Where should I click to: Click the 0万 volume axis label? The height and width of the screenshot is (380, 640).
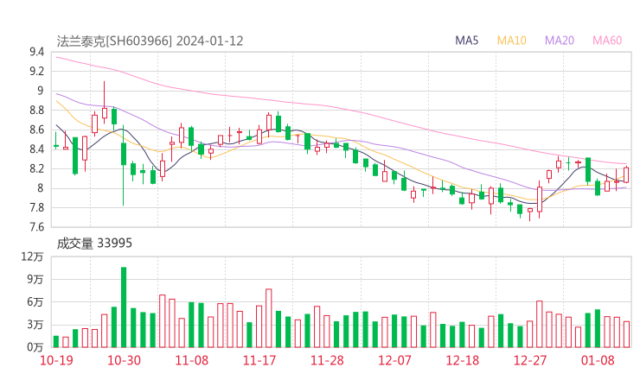pos(35,347)
